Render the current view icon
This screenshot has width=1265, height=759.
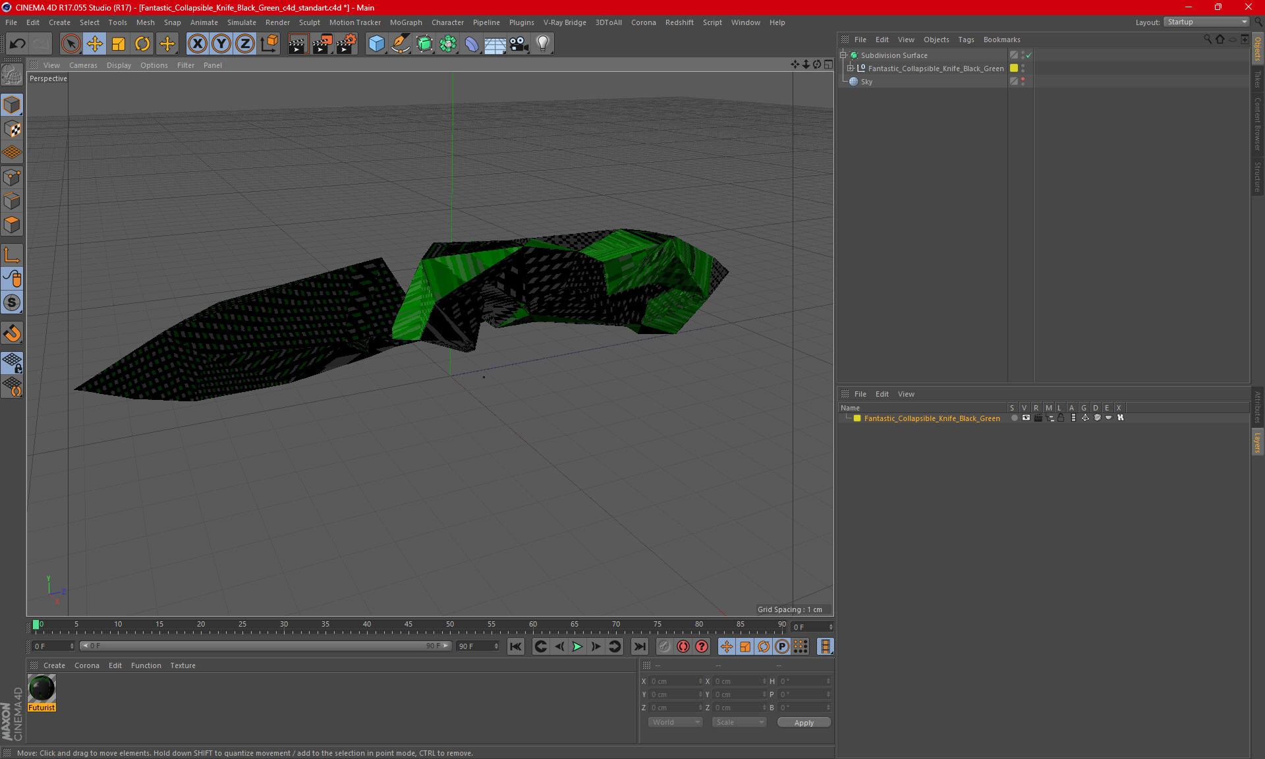[x=298, y=44]
